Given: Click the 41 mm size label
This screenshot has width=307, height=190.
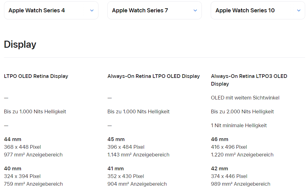Looking at the screenshot, I should [x=116, y=168].
